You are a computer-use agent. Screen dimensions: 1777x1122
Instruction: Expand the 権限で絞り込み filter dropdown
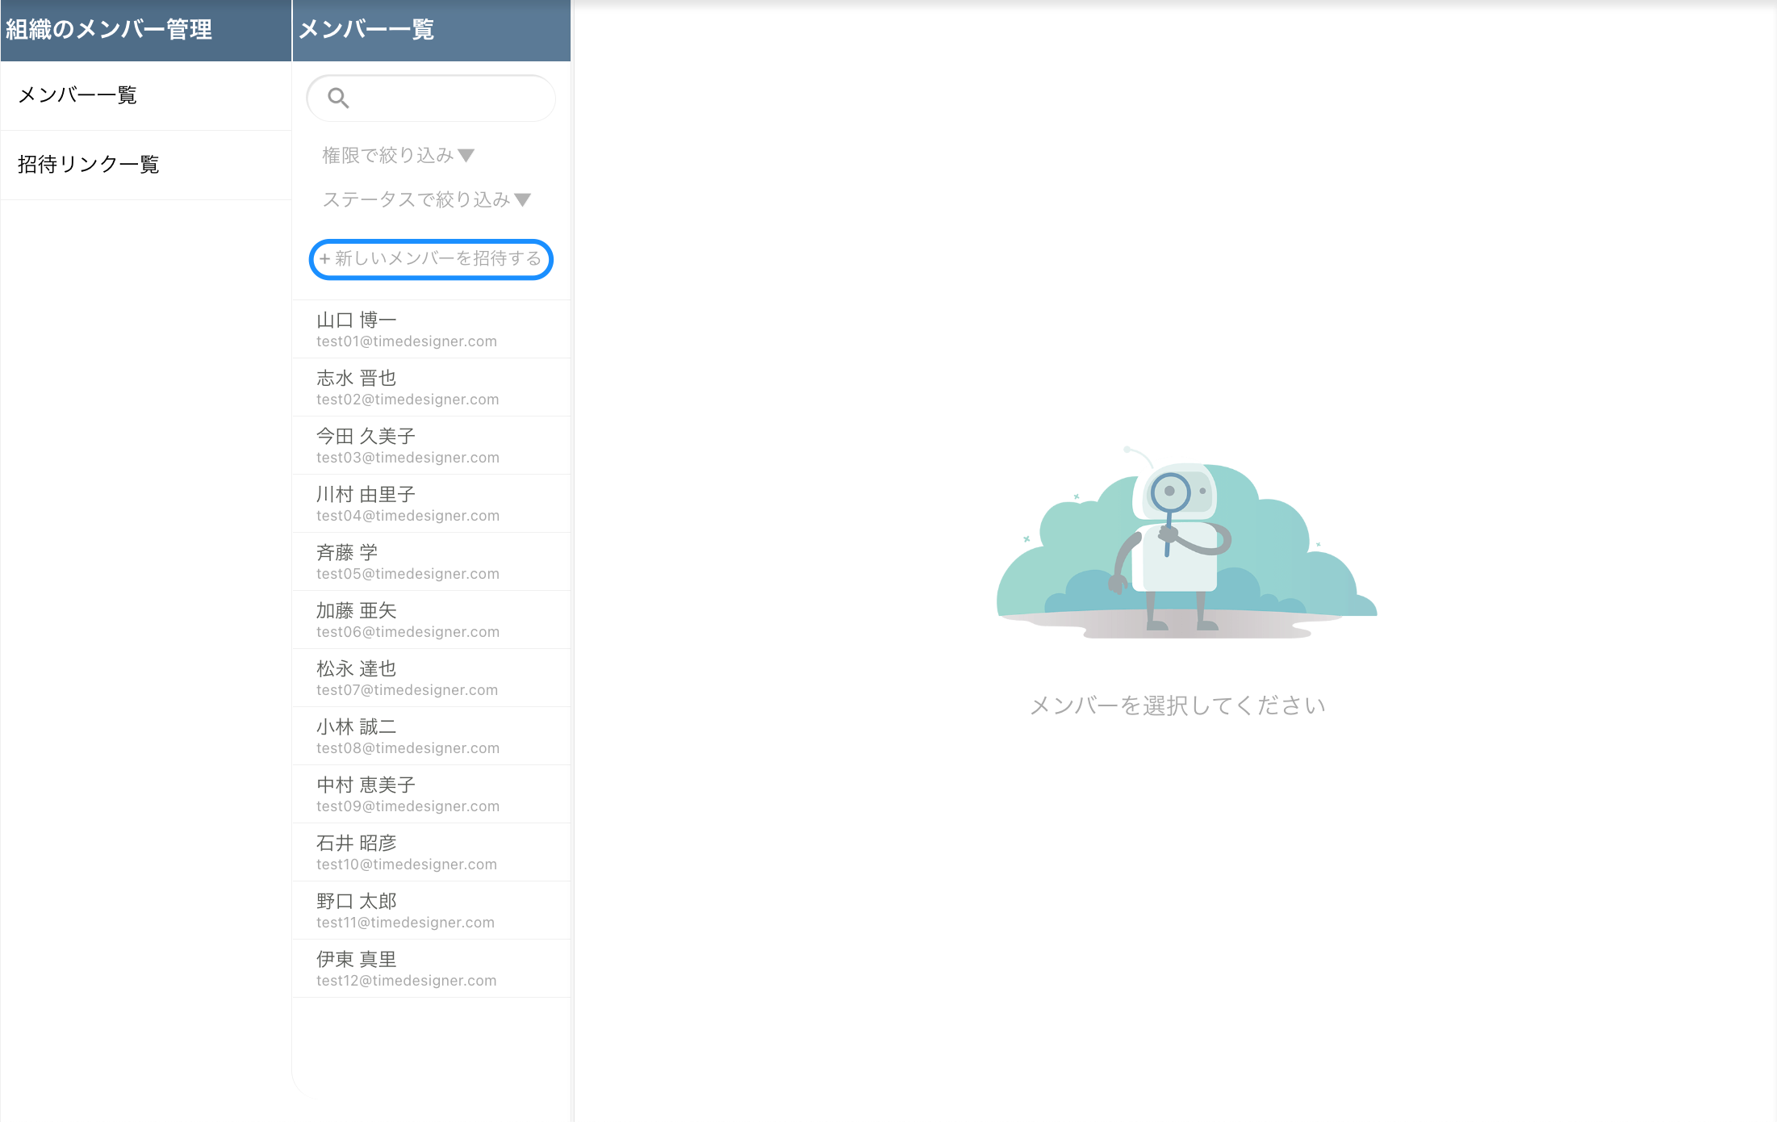coord(398,155)
